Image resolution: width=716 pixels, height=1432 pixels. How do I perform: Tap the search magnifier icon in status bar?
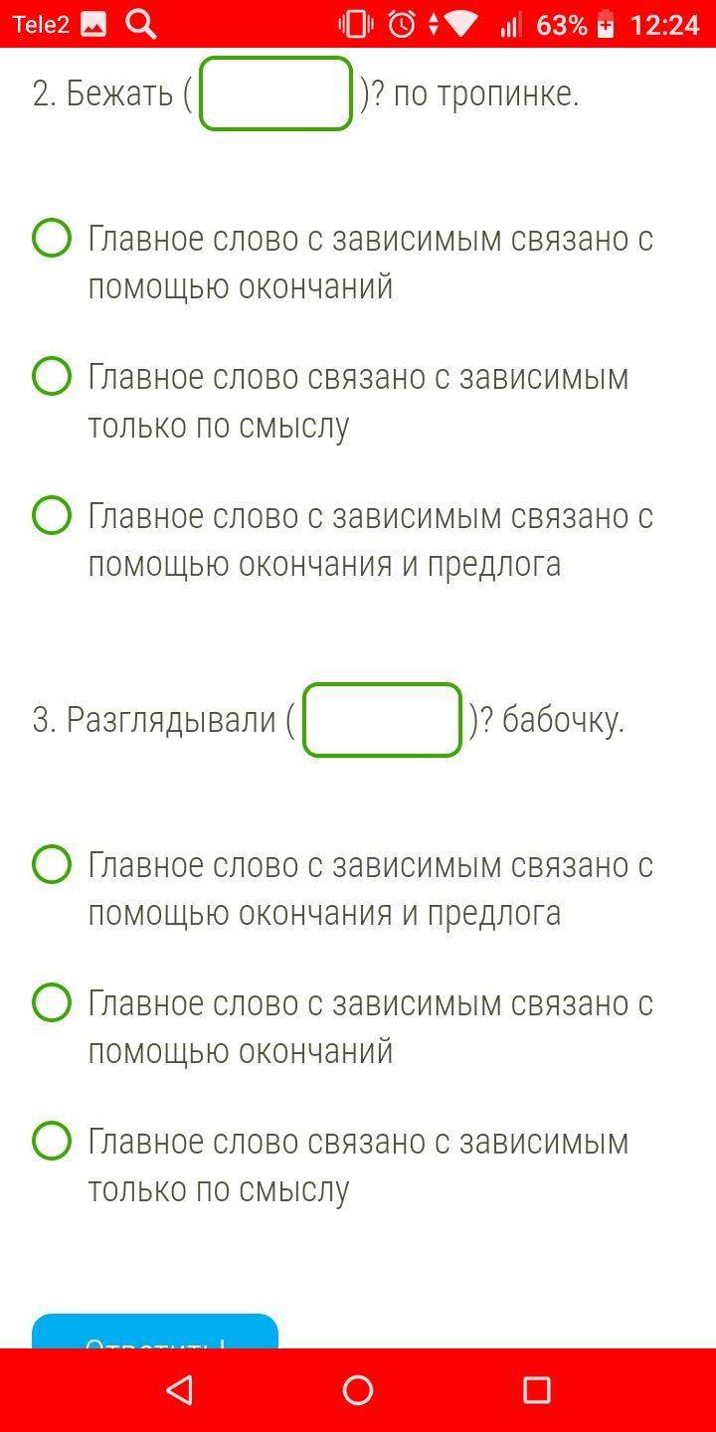click(141, 24)
